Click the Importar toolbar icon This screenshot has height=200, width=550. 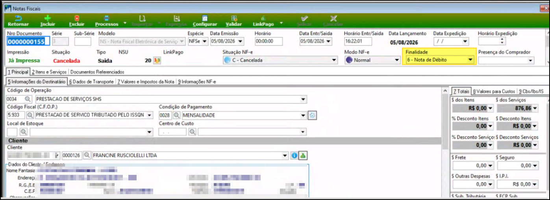click(x=143, y=18)
